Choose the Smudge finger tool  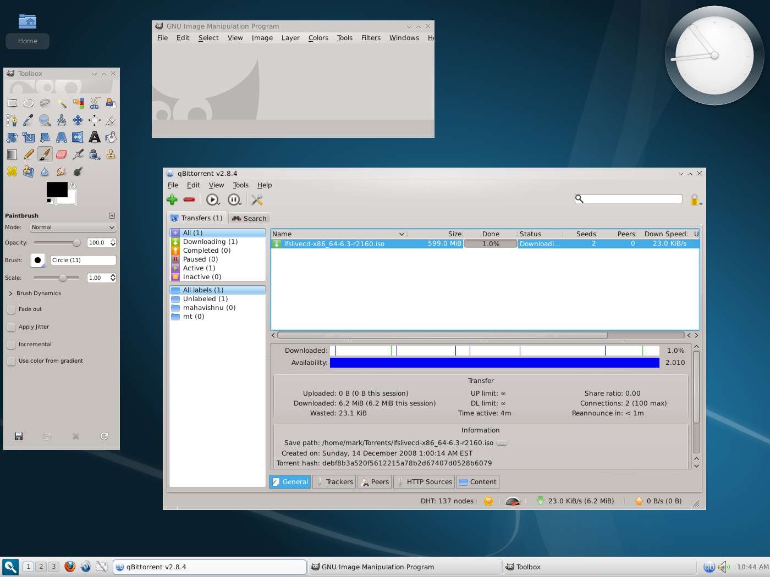pyautogui.click(x=62, y=171)
